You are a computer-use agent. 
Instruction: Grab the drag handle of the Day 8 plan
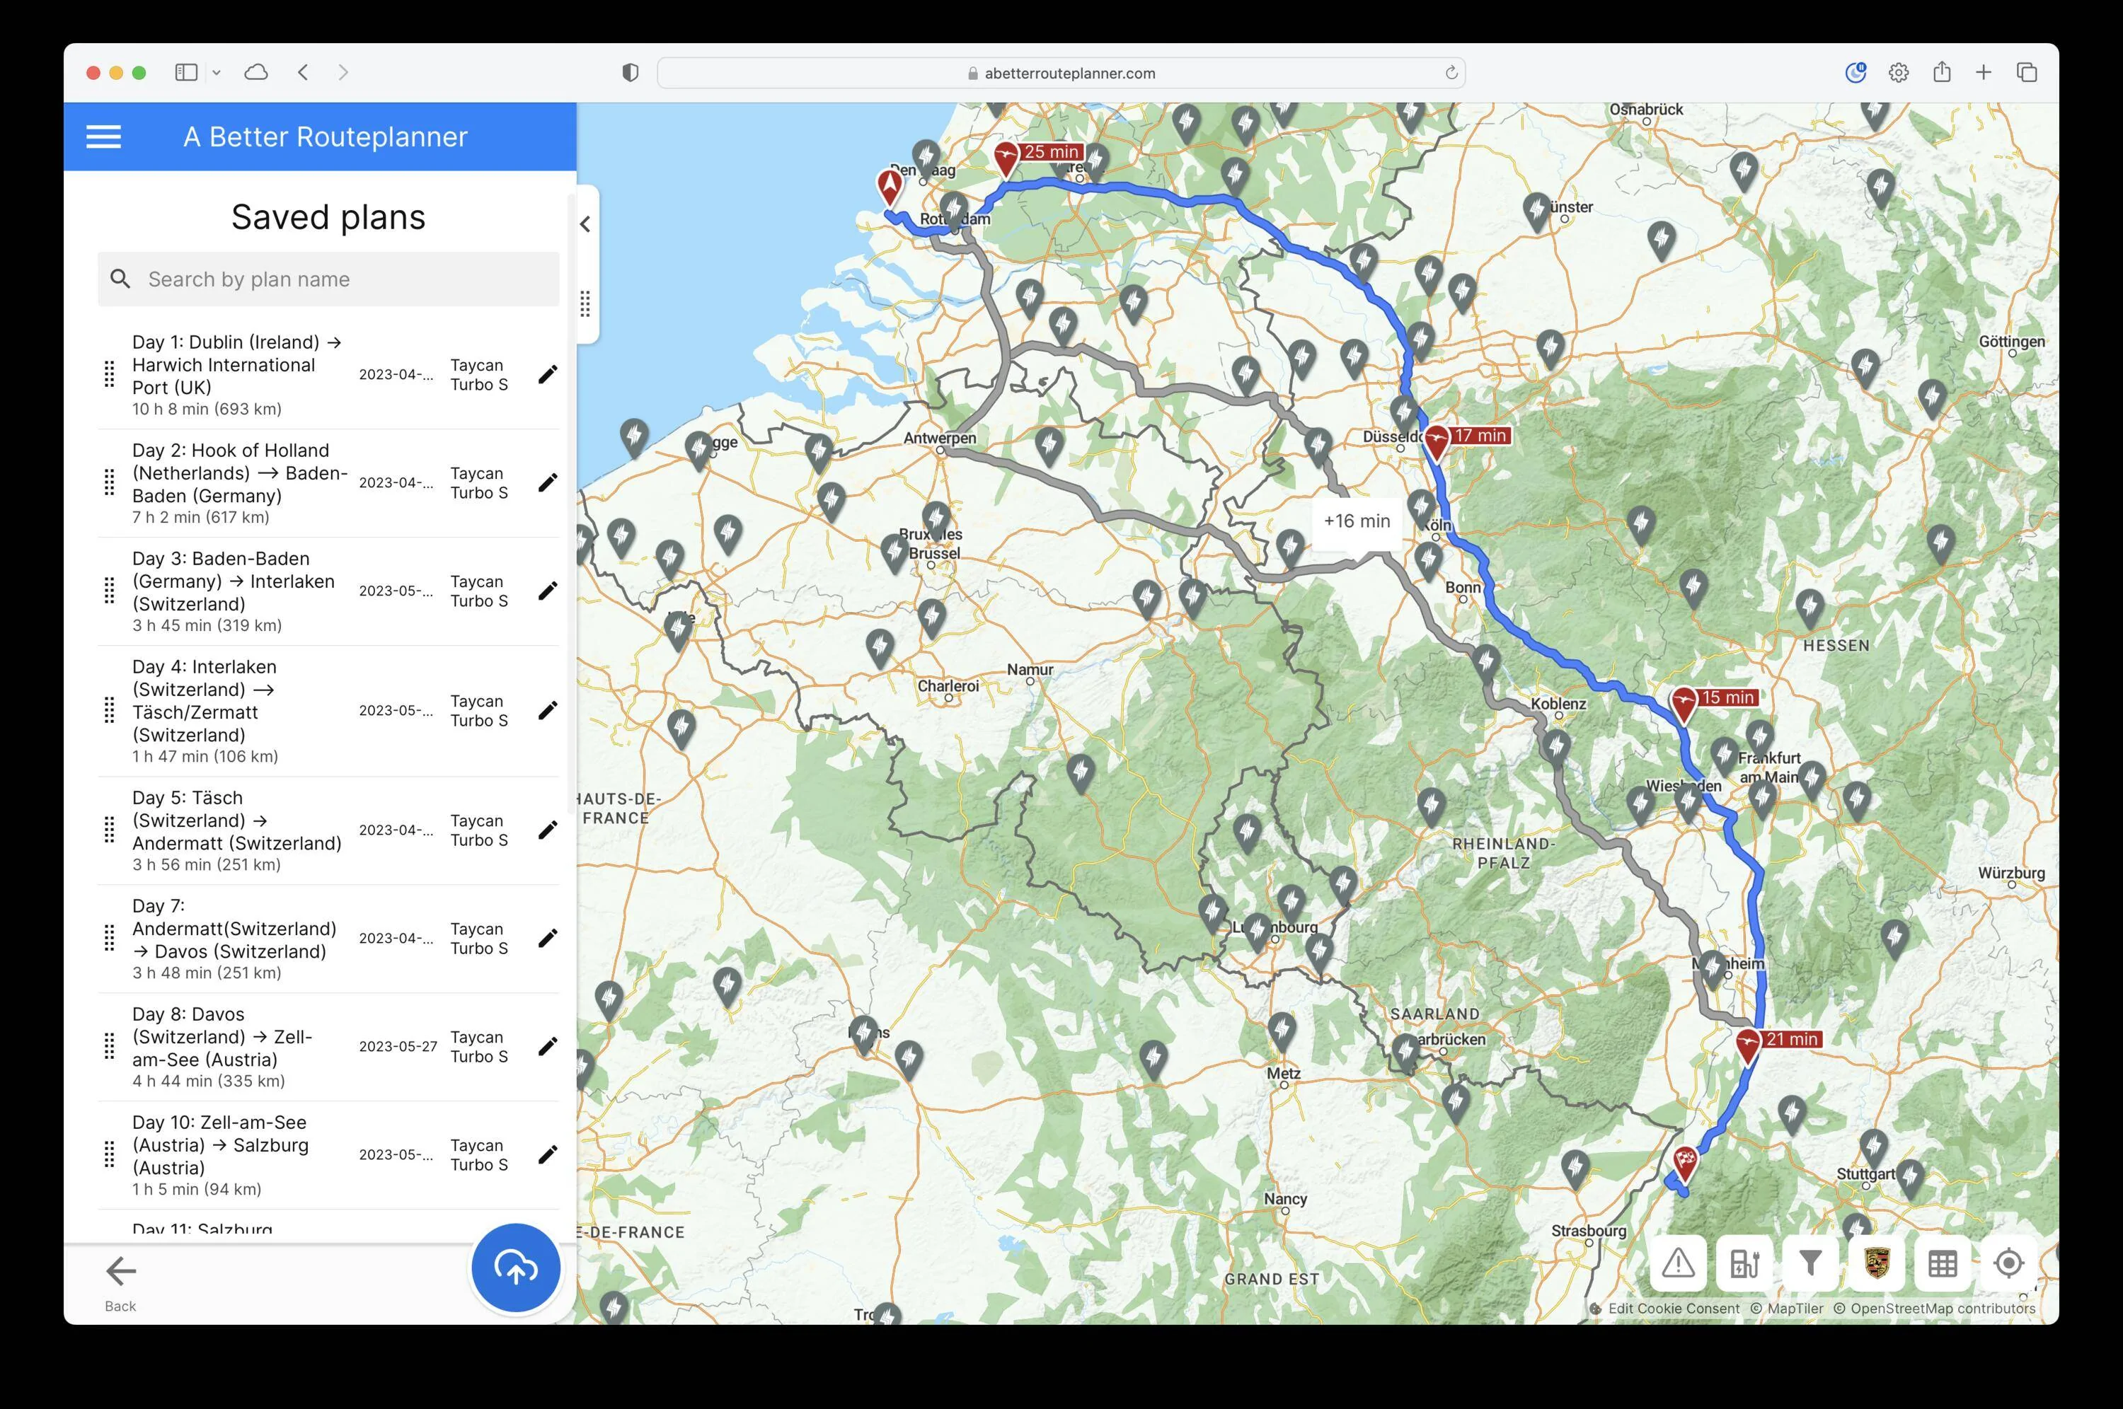click(110, 1046)
